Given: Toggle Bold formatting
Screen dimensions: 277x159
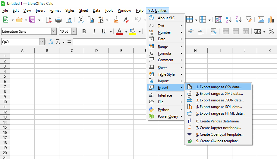Looking at the screenshot, I should pyautogui.click(x=84, y=31).
